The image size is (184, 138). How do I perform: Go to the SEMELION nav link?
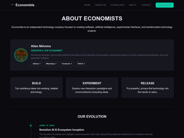pos(101,5)
